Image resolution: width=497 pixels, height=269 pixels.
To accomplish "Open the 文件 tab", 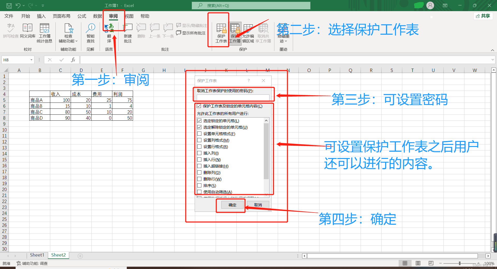I will (x=9, y=16).
